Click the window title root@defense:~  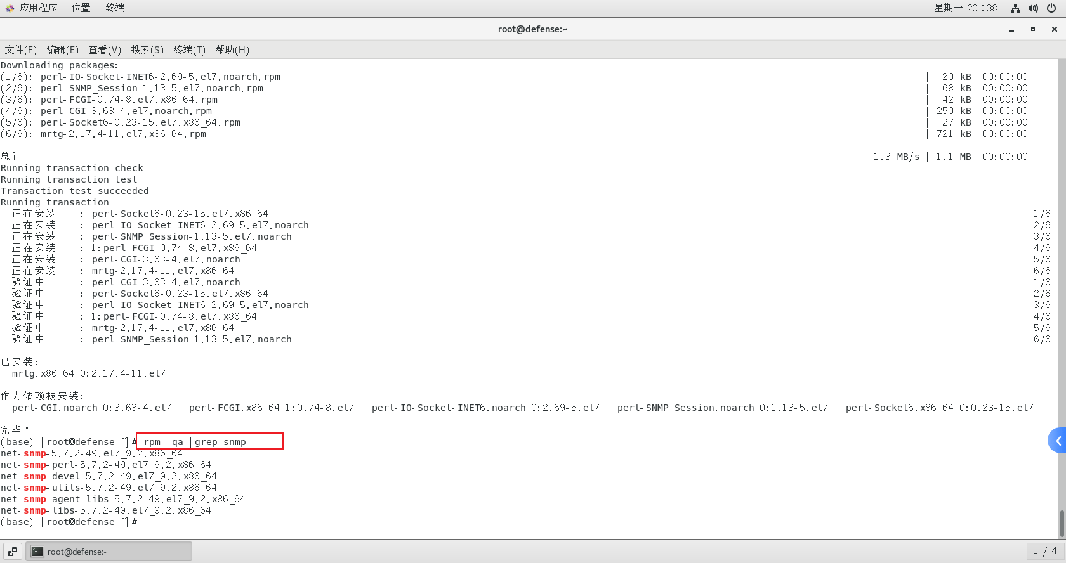click(532, 29)
